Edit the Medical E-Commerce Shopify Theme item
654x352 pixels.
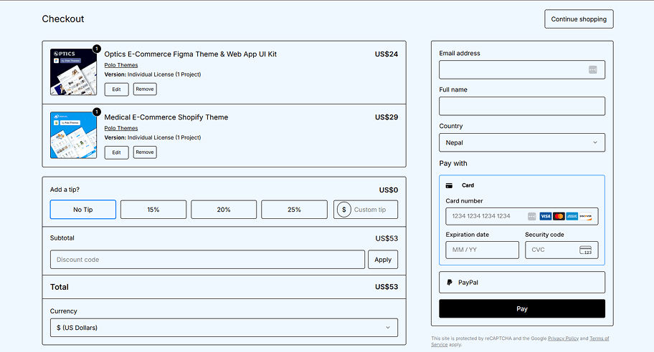[x=116, y=152]
